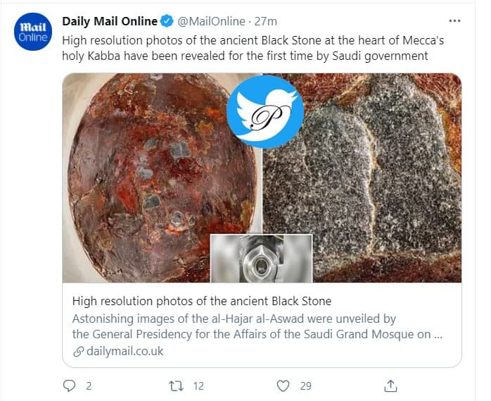The width and height of the screenshot is (491, 401).
Task: Open the right grey close-up stone photo
Action: point(380,176)
